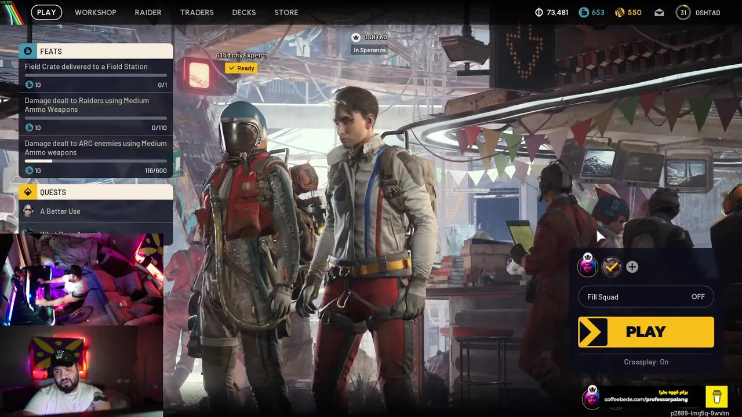Open the PLAY tab

point(46,12)
